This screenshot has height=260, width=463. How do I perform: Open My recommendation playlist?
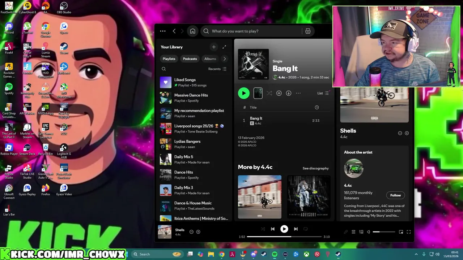[195, 113]
